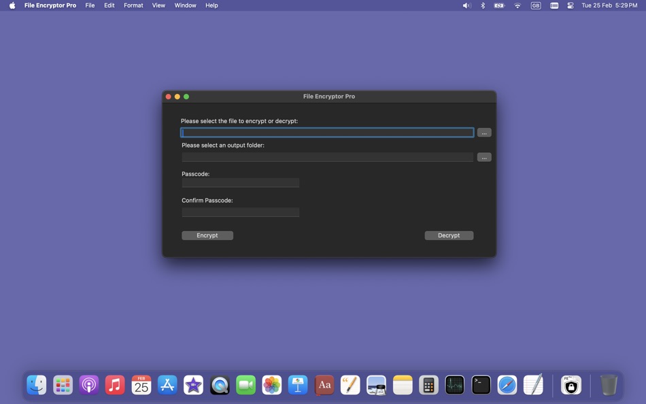
Task: Open Safari from the dock
Action: coord(507,385)
